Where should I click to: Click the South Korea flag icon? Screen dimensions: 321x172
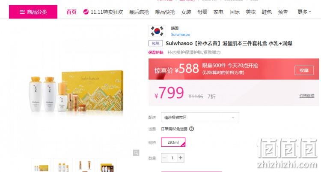coord(157,31)
